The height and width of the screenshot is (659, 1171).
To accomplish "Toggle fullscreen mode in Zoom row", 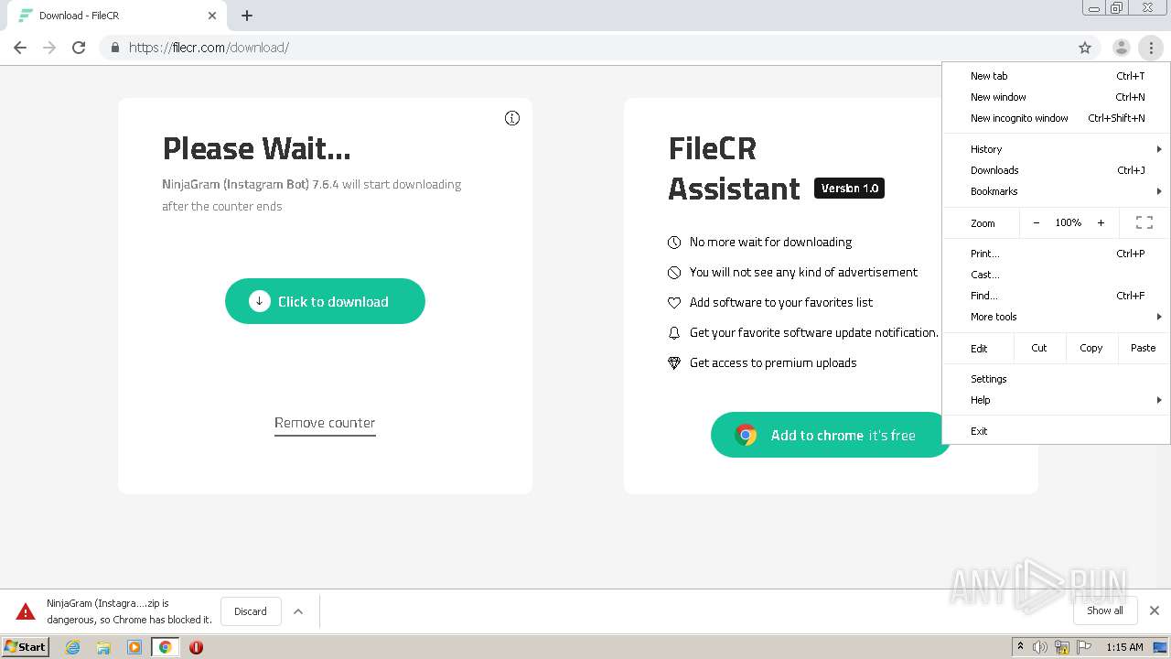I will pos(1144,222).
